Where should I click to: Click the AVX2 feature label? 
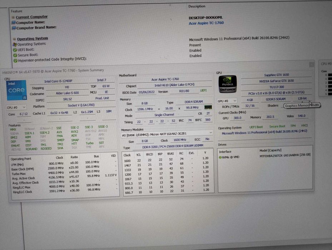74,132
